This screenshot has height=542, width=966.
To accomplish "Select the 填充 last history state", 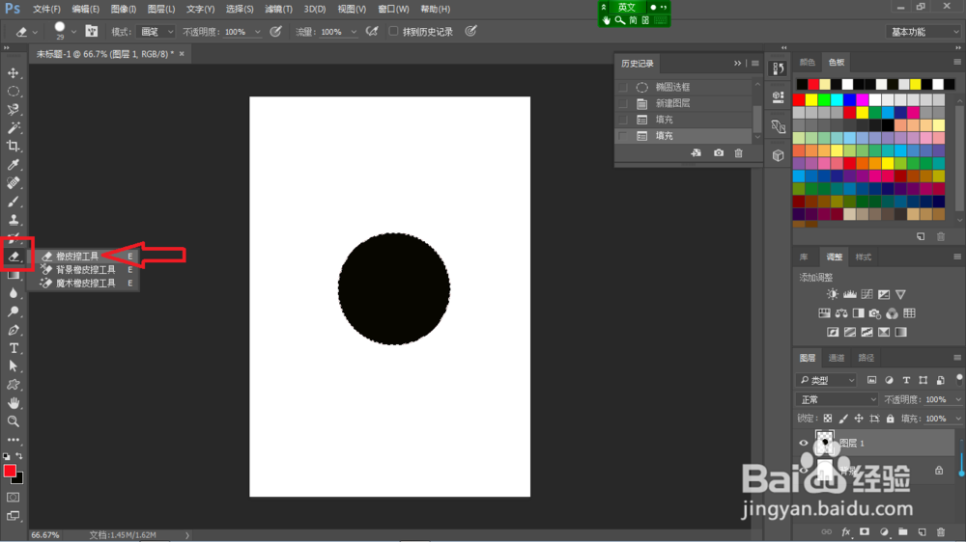I will pyautogui.click(x=684, y=136).
